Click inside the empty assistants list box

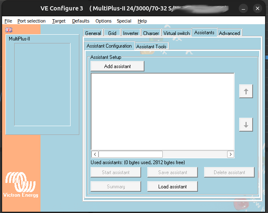coord(162,112)
